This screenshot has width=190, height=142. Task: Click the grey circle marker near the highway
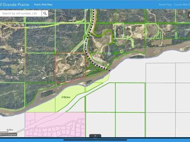[x=109, y=54]
